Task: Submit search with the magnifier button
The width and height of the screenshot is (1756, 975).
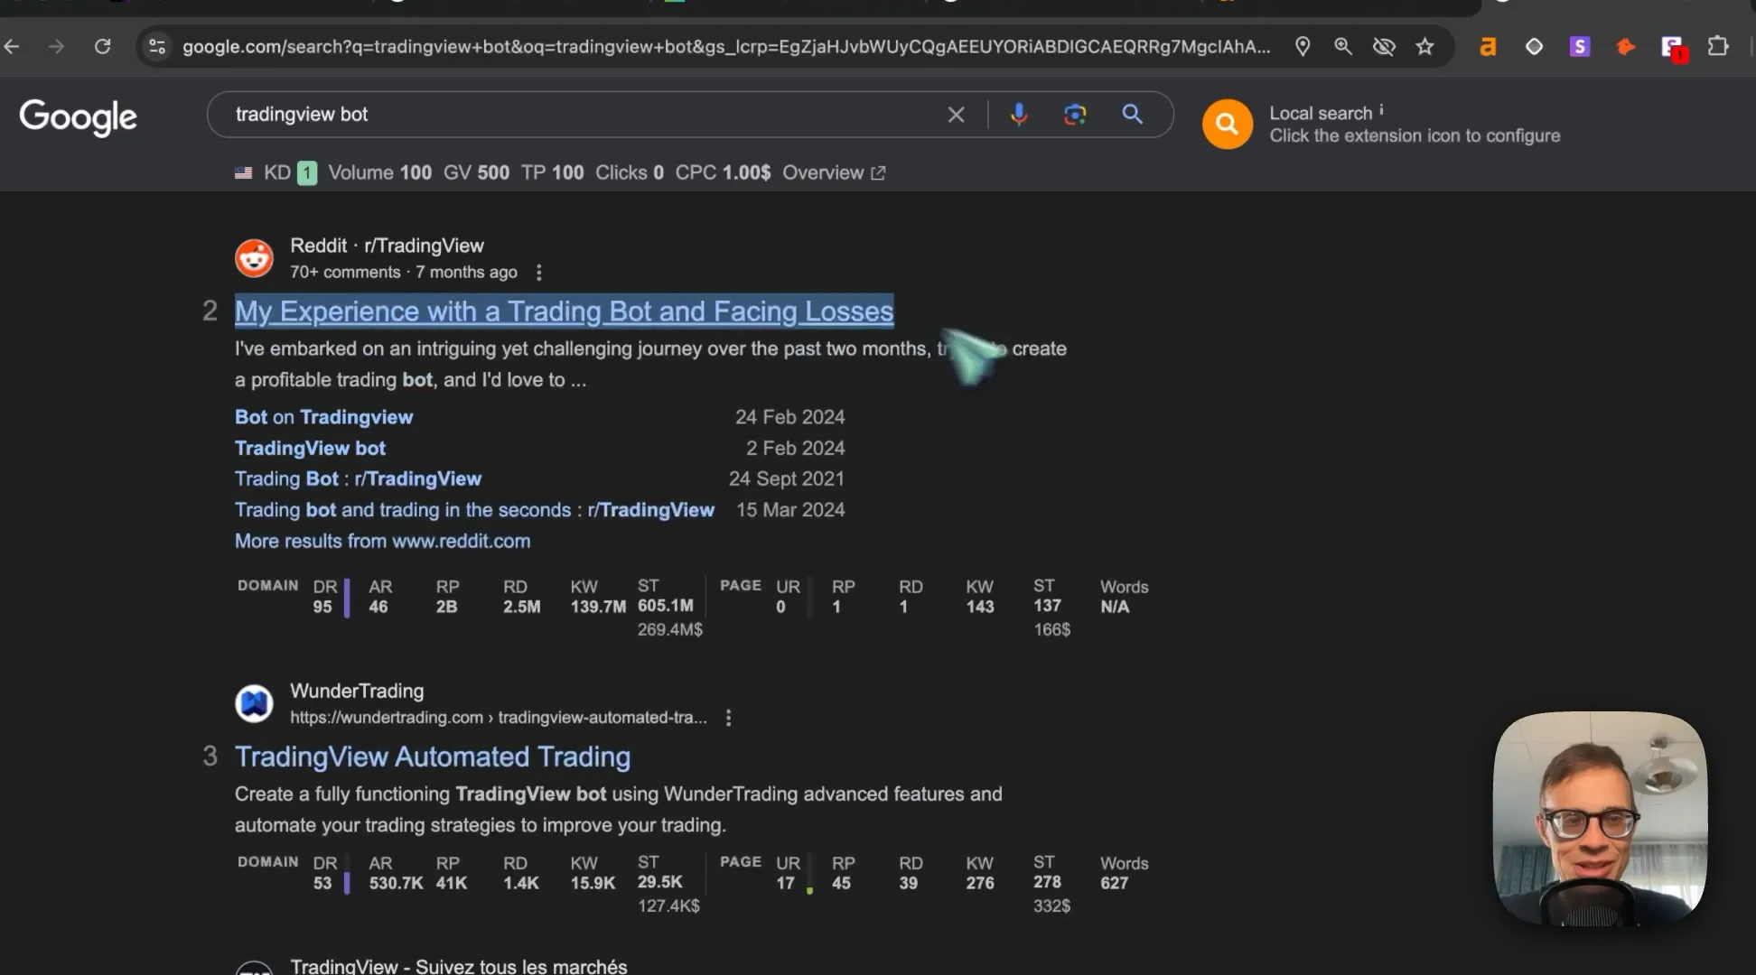Action: coord(1132,114)
